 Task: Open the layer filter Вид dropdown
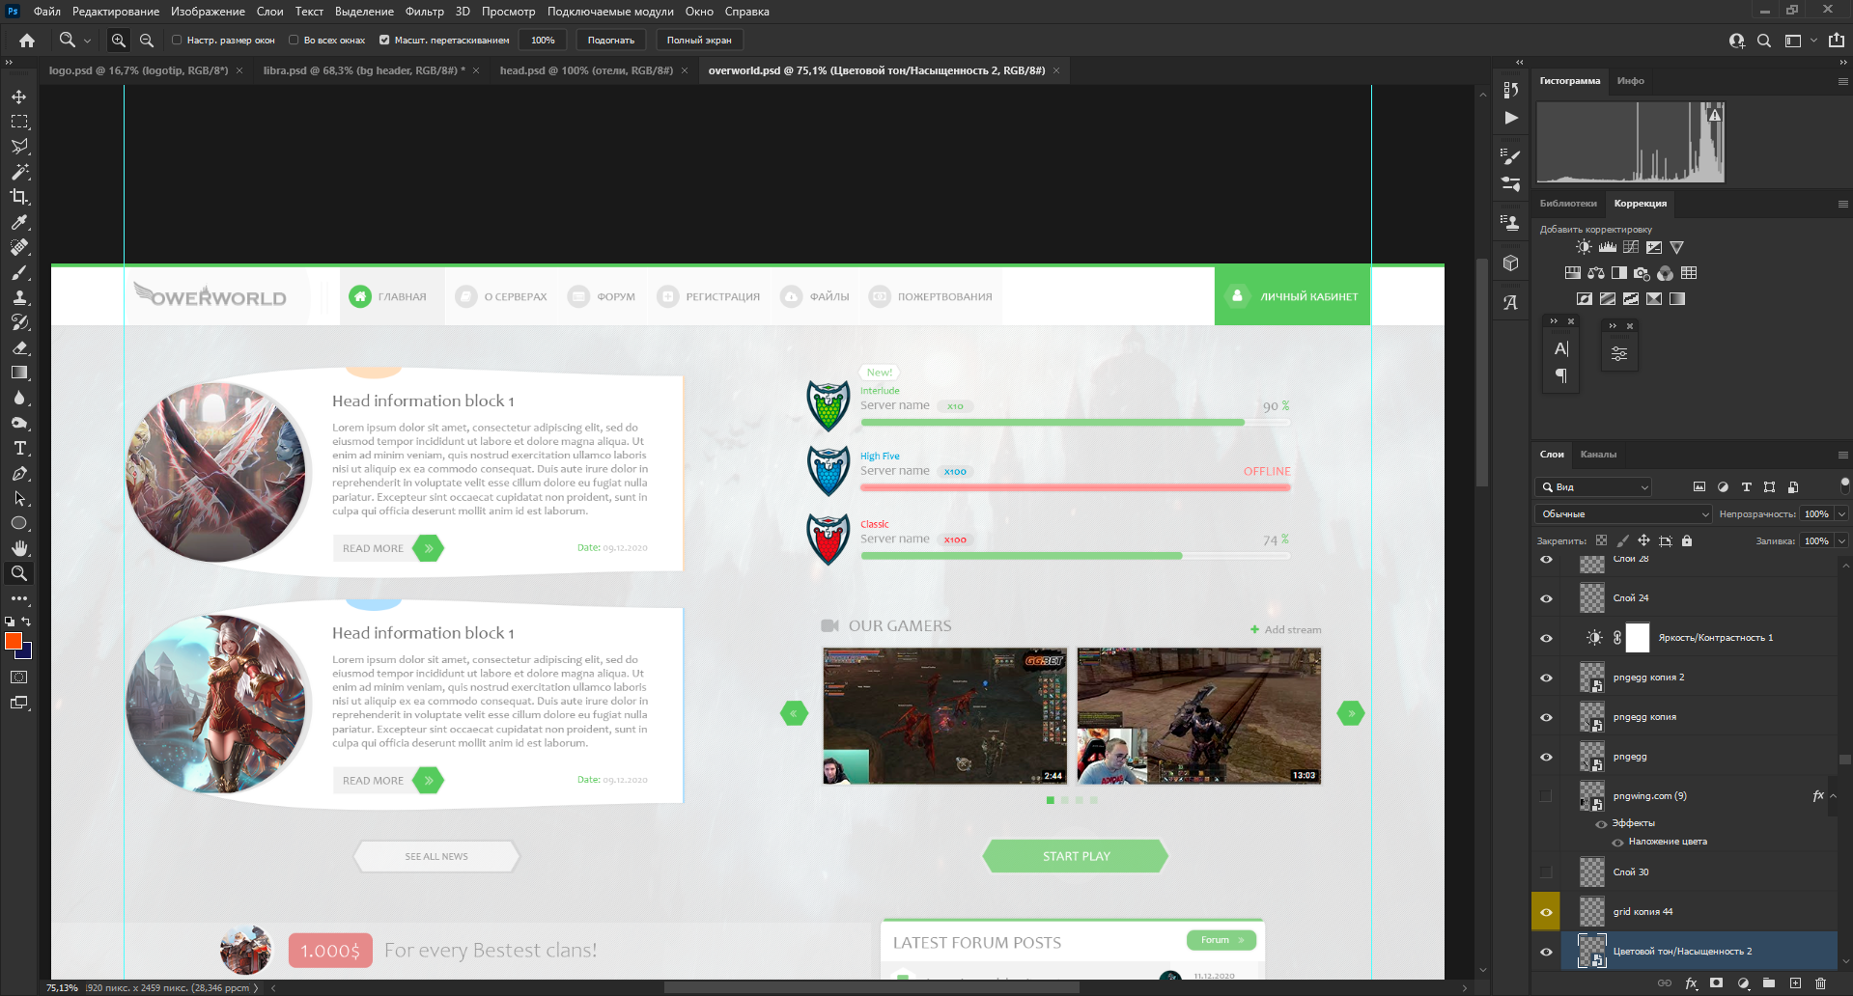(x=1594, y=487)
